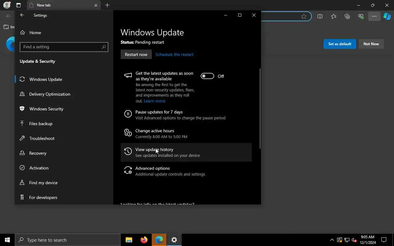Open Find my device section
Screen dimensions: 394x246
click(x=64, y=183)
